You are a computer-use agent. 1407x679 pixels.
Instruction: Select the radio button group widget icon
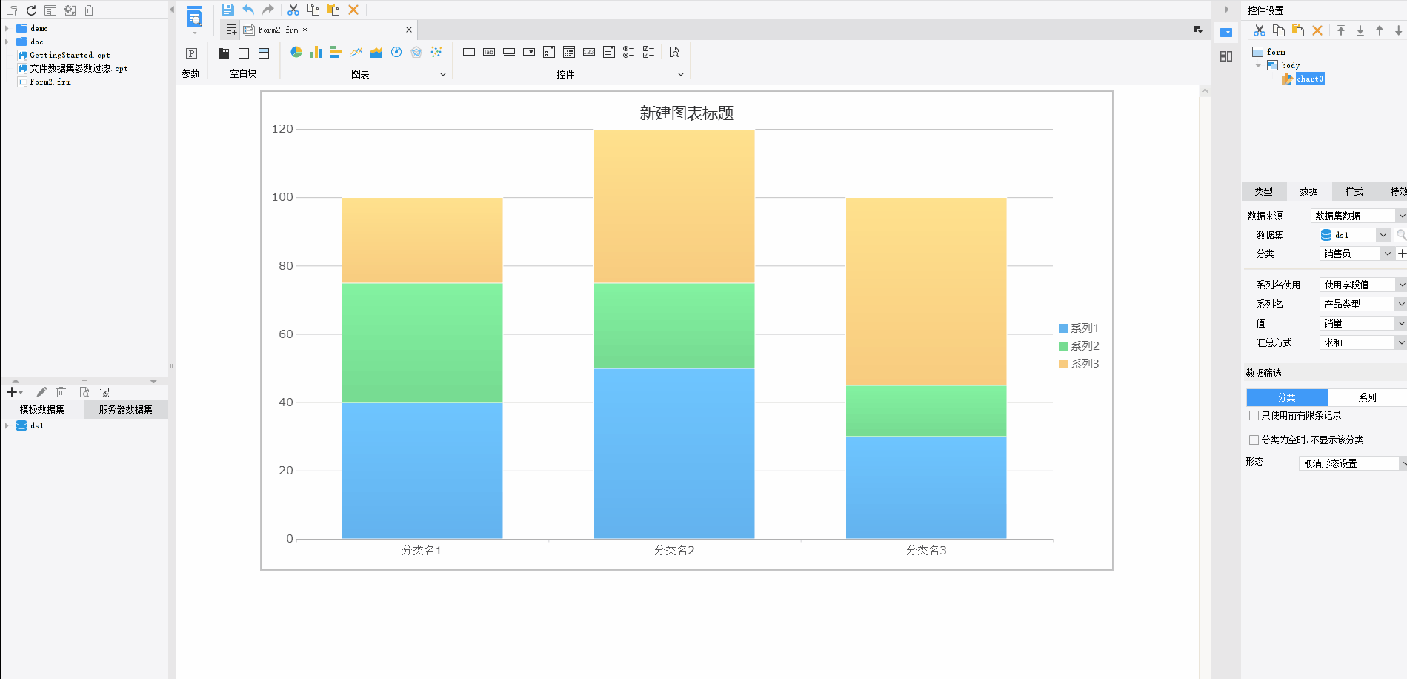[628, 52]
